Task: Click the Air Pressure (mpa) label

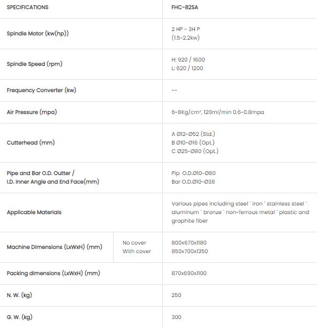Action: coord(32,112)
